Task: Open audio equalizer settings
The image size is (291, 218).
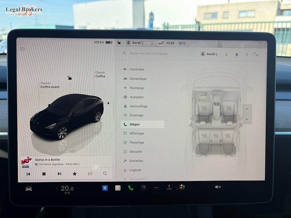Action: tap(90, 174)
